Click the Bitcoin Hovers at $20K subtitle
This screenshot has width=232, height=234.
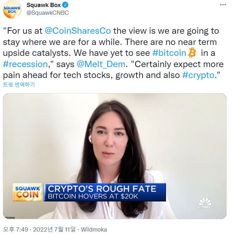93,196
